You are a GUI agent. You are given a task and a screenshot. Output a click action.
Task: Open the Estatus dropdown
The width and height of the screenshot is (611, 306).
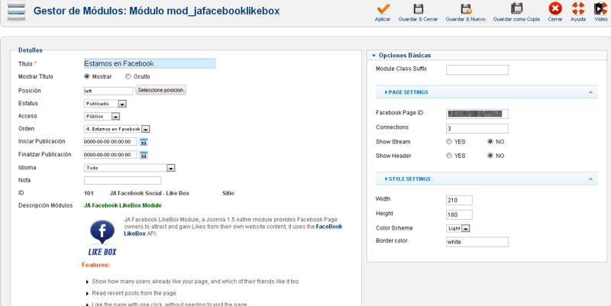(x=105, y=104)
